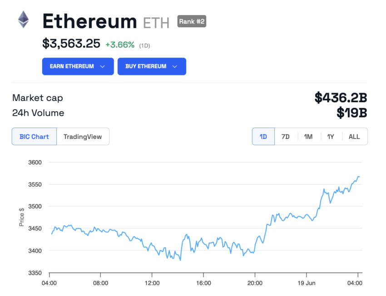
Task: Click the chart peak near 04:00
Action: 358,177
